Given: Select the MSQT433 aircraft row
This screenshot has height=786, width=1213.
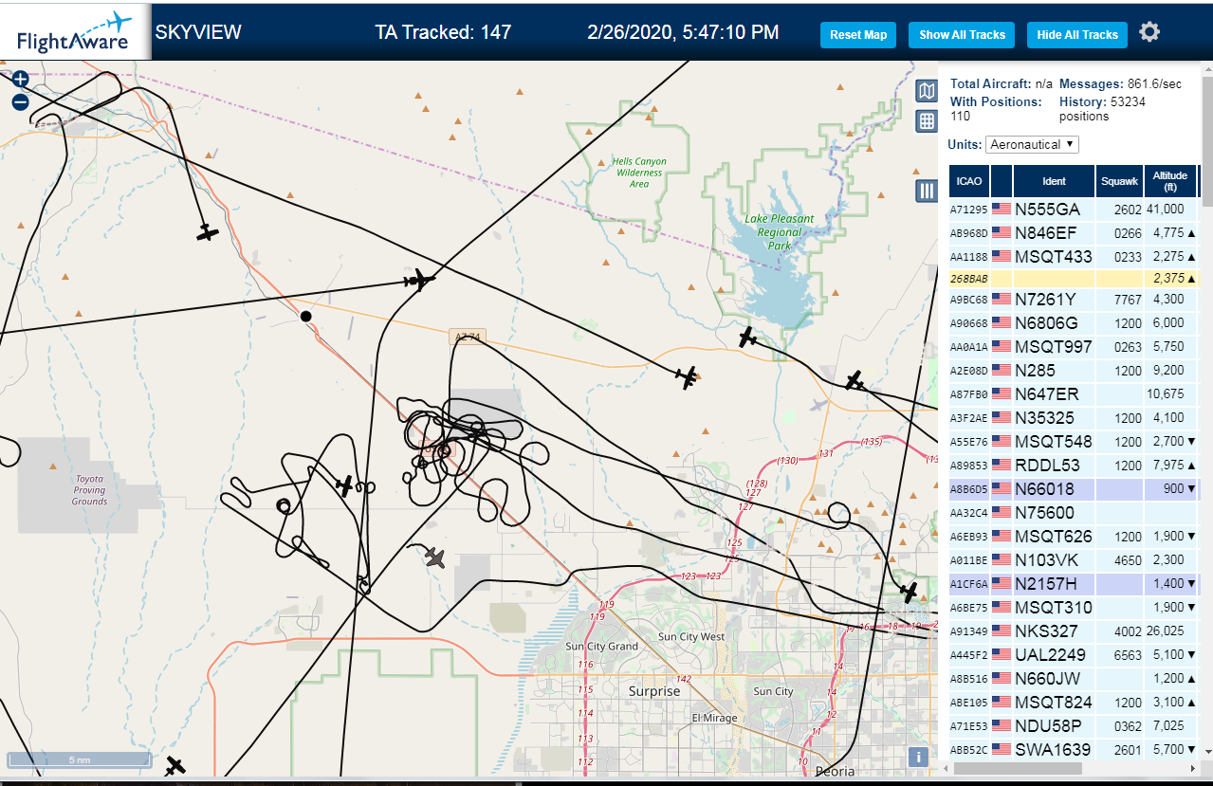Looking at the screenshot, I should tap(1074, 256).
